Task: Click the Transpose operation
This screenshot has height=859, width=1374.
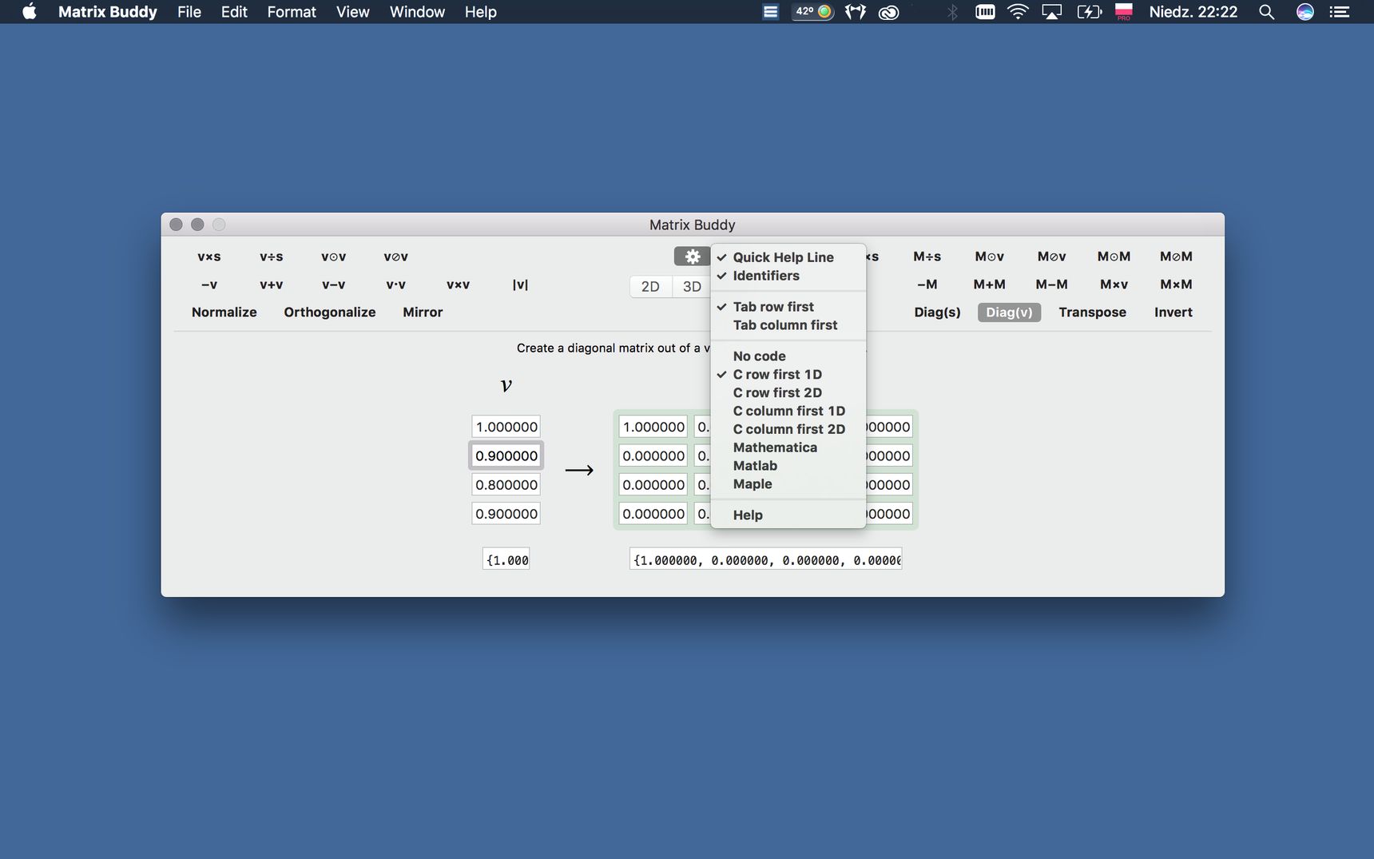Action: 1093,312
